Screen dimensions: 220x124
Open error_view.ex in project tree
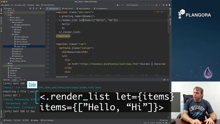(21, 39)
